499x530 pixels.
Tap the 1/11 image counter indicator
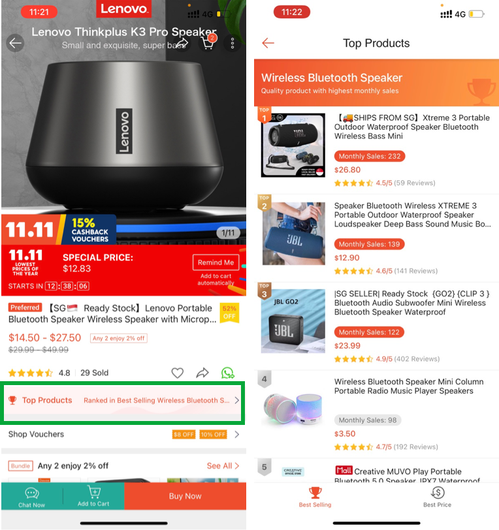(228, 233)
